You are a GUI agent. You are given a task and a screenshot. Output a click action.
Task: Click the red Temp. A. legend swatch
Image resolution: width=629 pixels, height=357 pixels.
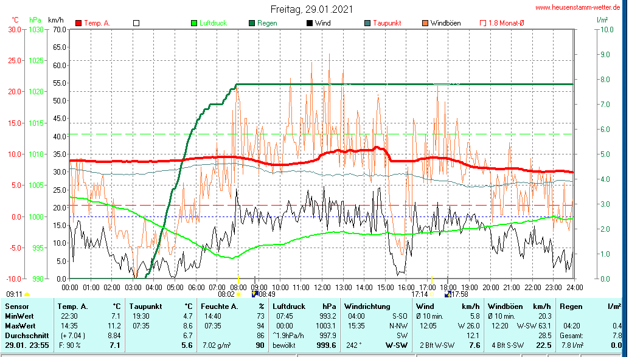78,23
